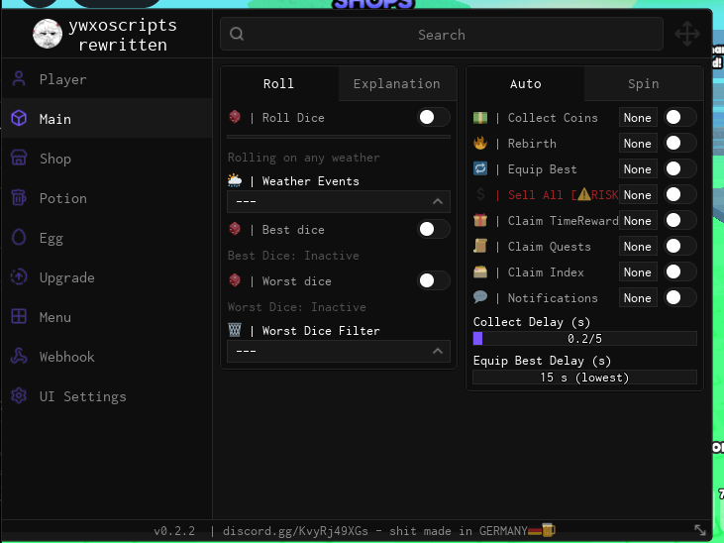
Task: Set the Collect Coins keybind None box
Action: pos(638,117)
